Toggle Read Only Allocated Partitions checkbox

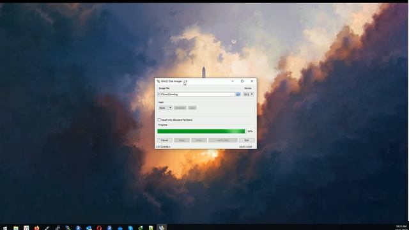pos(159,119)
